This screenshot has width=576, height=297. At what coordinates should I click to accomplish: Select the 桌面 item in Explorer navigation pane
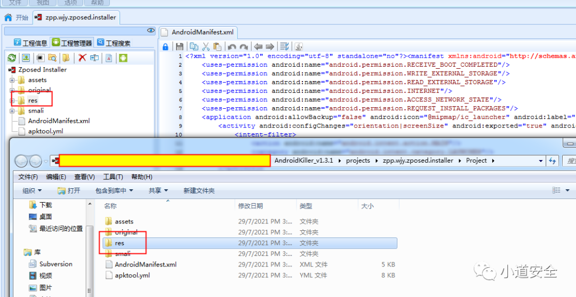[41, 217]
